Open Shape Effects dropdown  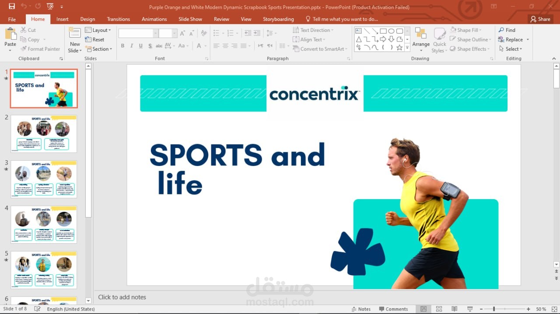tap(470, 49)
